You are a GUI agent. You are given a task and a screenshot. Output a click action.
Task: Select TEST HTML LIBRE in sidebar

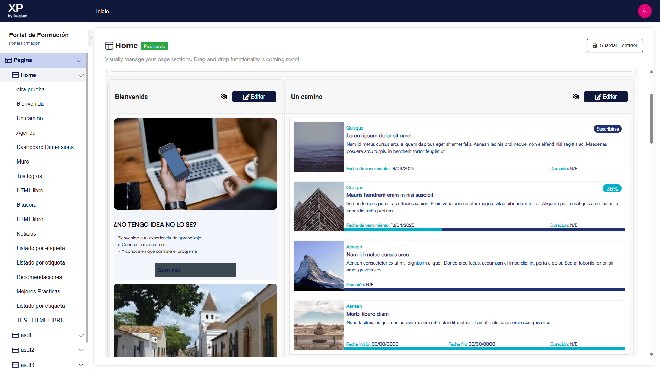pos(40,321)
